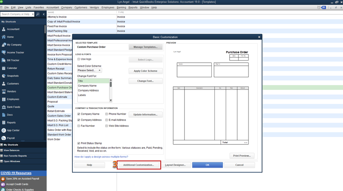
Task: Click the View Balances icon
Action: (x=1, y=150)
